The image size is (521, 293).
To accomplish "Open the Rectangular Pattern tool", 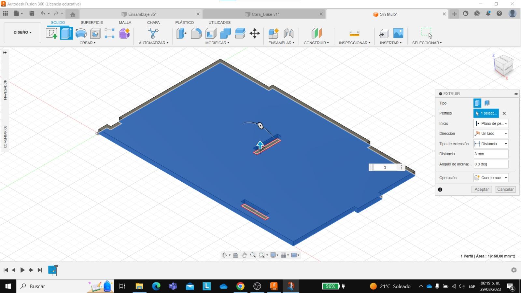I will [x=109, y=33].
